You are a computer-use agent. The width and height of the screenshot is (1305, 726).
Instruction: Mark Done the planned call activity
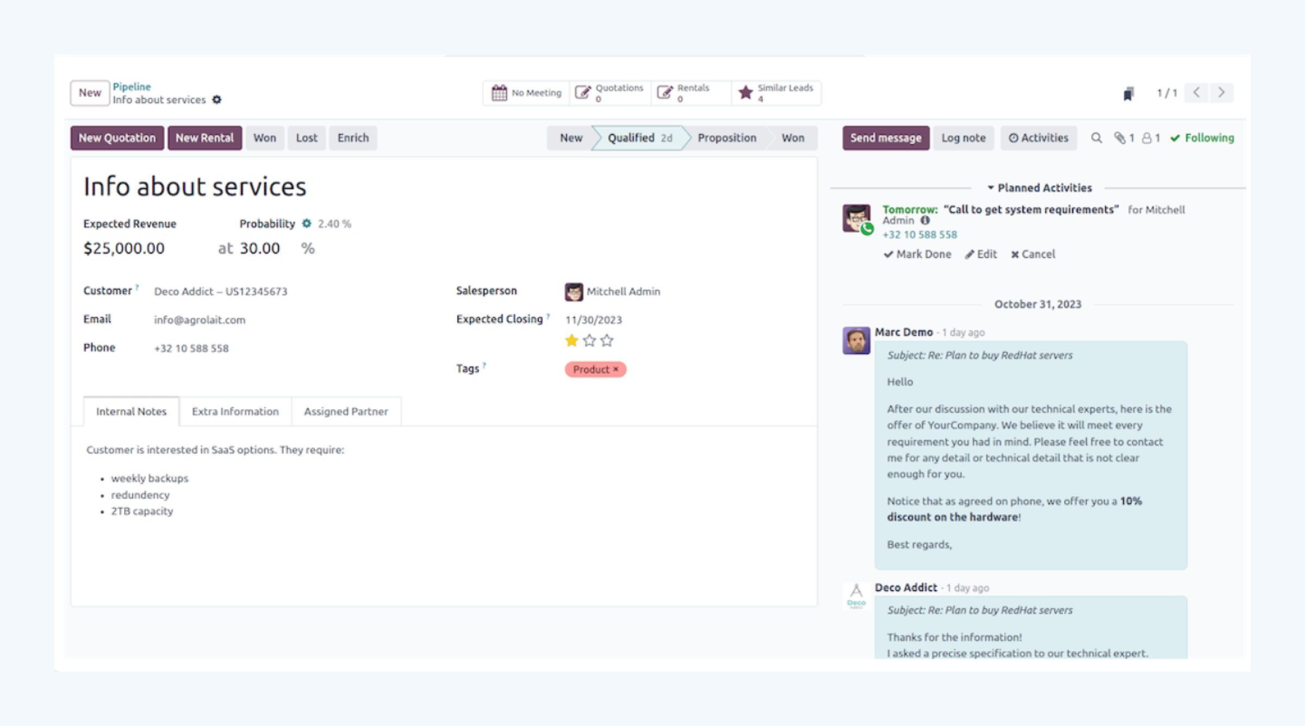pos(917,254)
